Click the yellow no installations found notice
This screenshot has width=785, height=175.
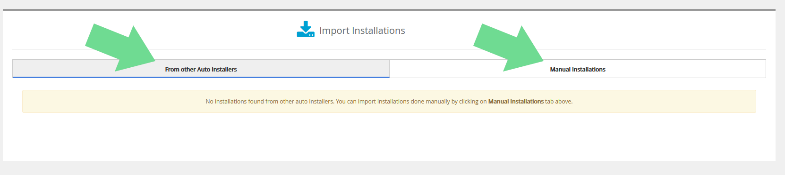point(389,101)
